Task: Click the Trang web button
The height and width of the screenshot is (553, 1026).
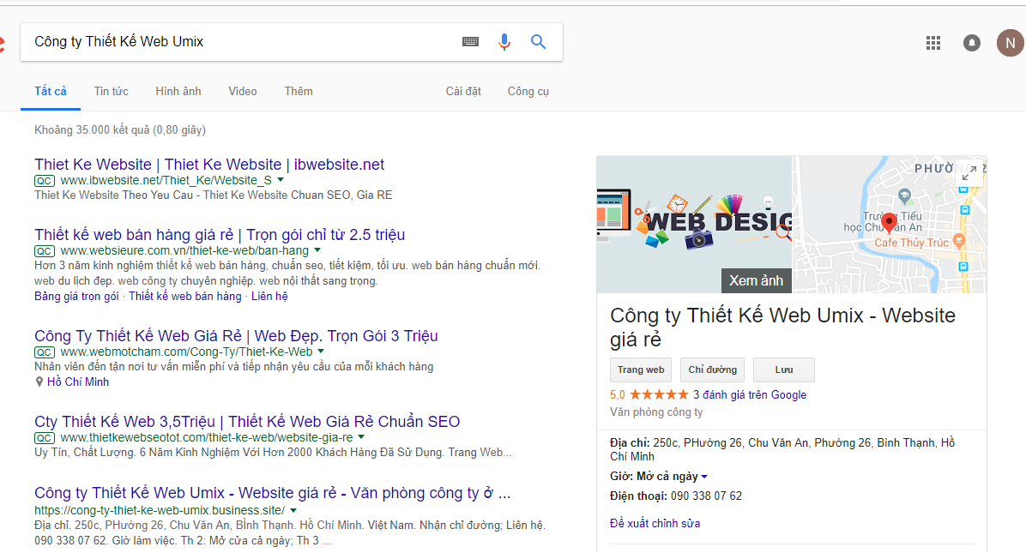Action: 642,370
